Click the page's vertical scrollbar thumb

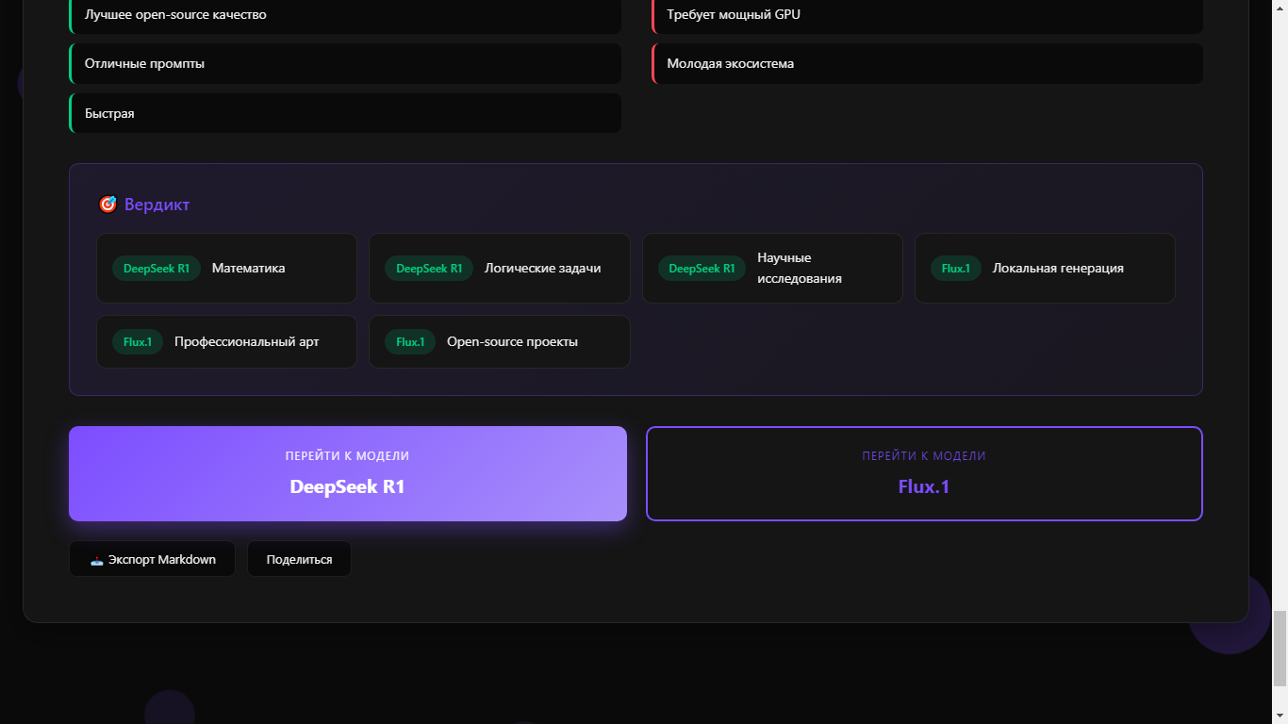coord(1280,649)
